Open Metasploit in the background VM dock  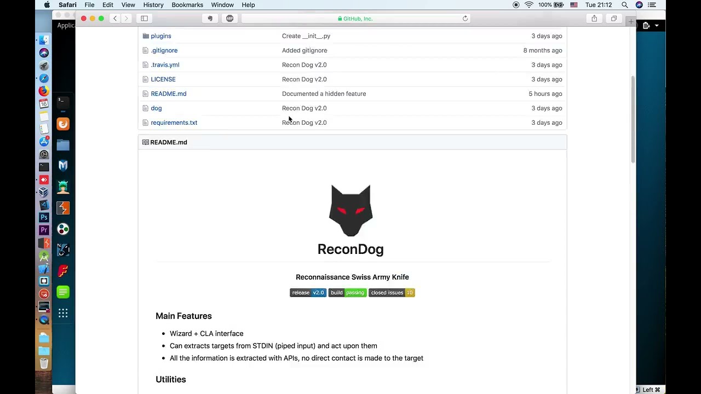click(x=63, y=165)
